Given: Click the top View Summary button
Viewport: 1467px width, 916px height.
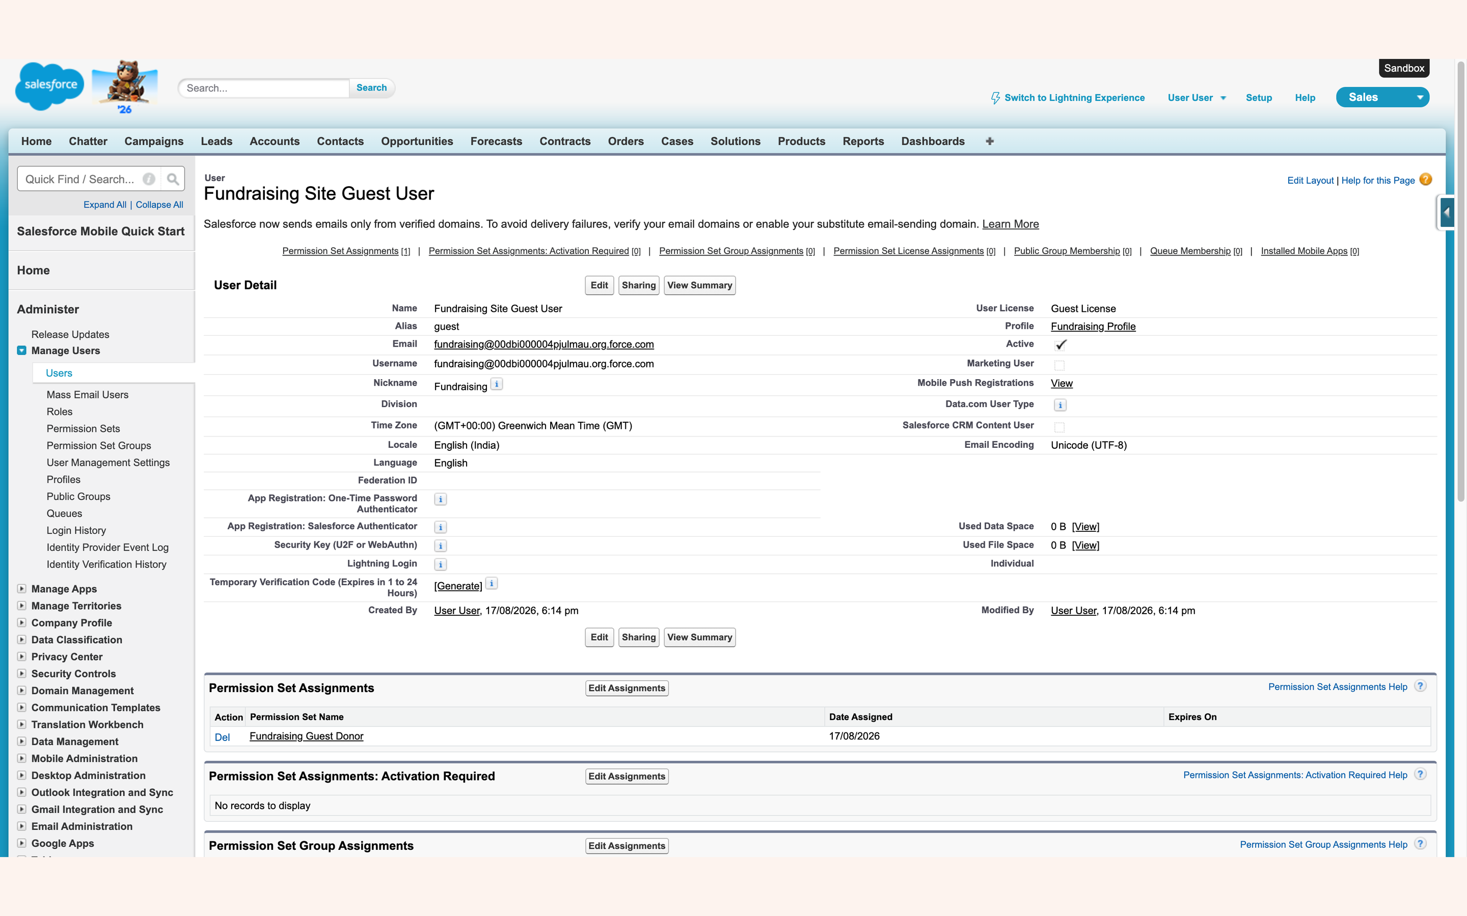Looking at the screenshot, I should [x=699, y=285].
